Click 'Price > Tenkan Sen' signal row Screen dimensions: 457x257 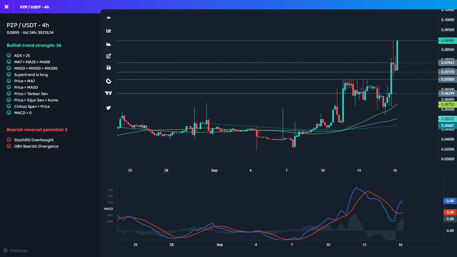[x=27, y=94]
